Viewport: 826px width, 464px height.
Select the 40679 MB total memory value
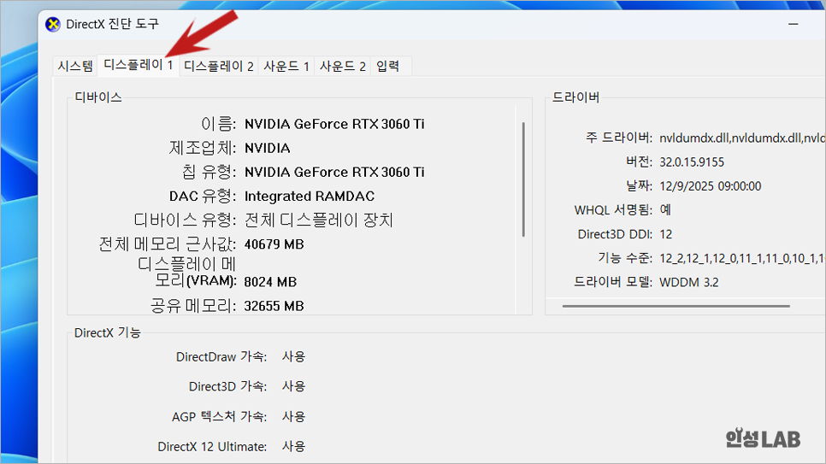(x=274, y=244)
